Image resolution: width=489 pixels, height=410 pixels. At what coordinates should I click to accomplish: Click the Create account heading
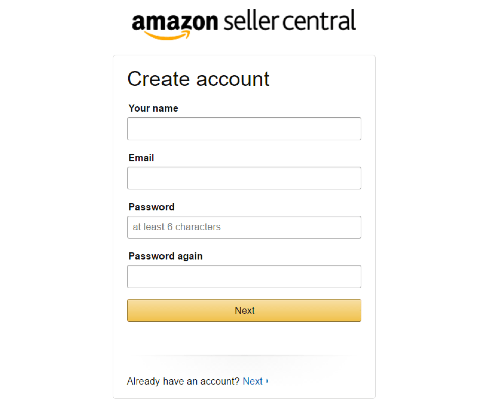(198, 79)
